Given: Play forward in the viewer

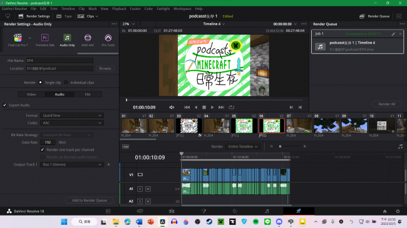Looking at the screenshot, I should 212,107.
